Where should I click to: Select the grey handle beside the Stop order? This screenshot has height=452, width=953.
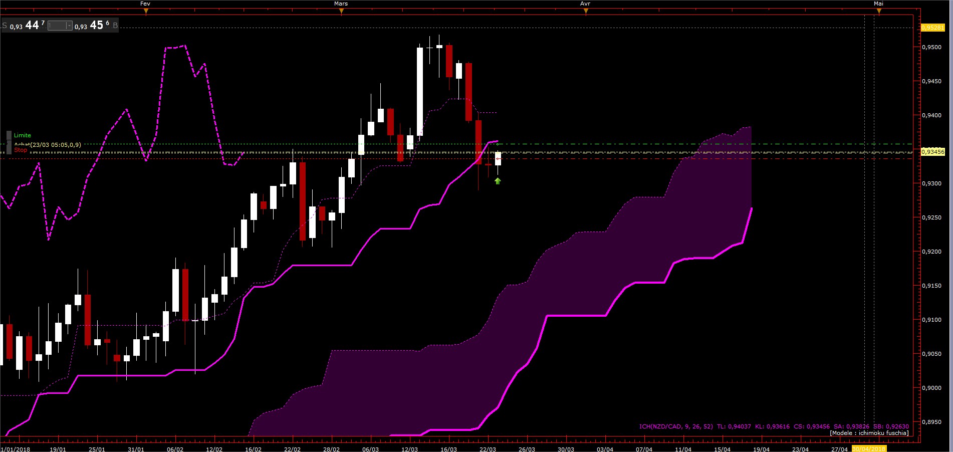(x=9, y=149)
